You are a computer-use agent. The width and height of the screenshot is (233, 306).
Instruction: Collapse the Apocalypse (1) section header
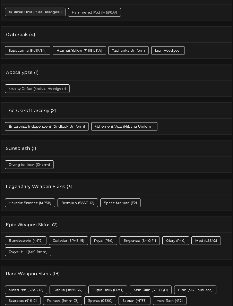(116, 73)
